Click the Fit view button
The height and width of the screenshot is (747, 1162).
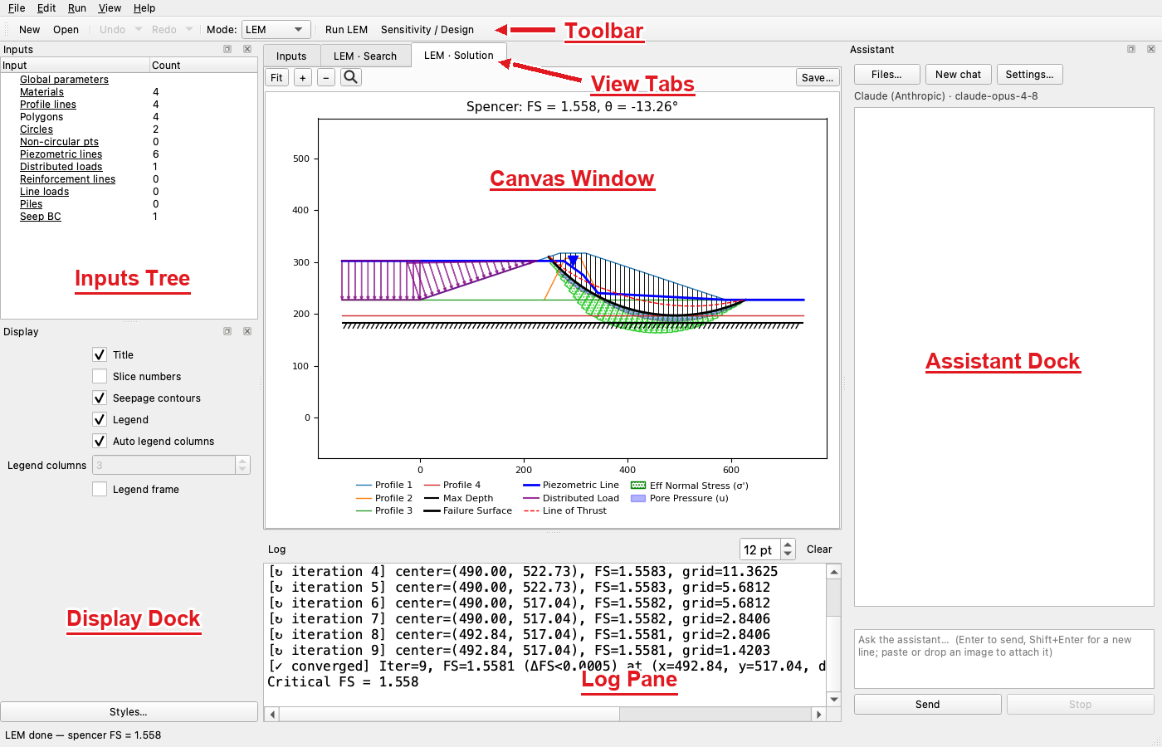(277, 77)
